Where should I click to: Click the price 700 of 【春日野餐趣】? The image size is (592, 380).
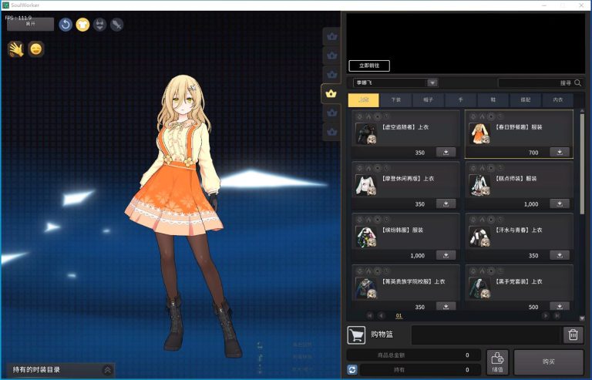tap(533, 153)
